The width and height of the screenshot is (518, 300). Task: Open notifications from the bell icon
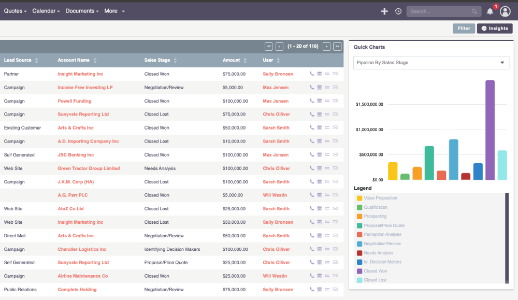click(490, 11)
